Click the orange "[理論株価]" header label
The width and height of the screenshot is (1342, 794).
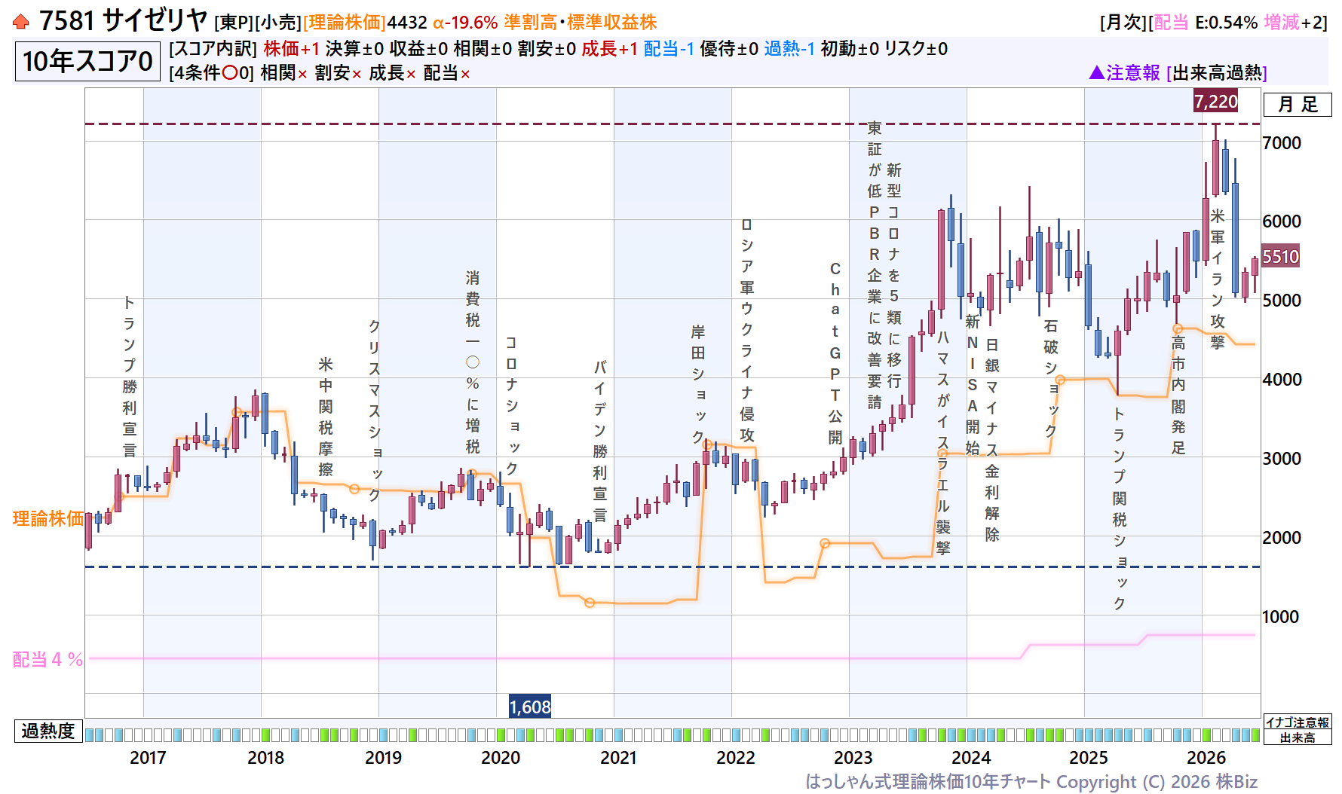[x=345, y=23]
